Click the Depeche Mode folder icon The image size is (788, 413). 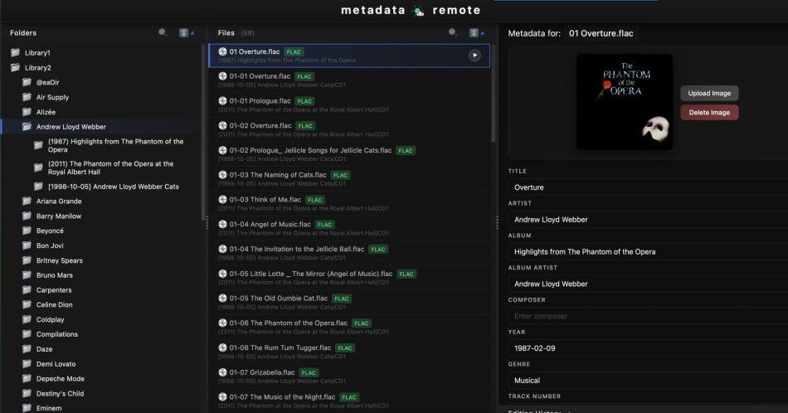point(27,378)
